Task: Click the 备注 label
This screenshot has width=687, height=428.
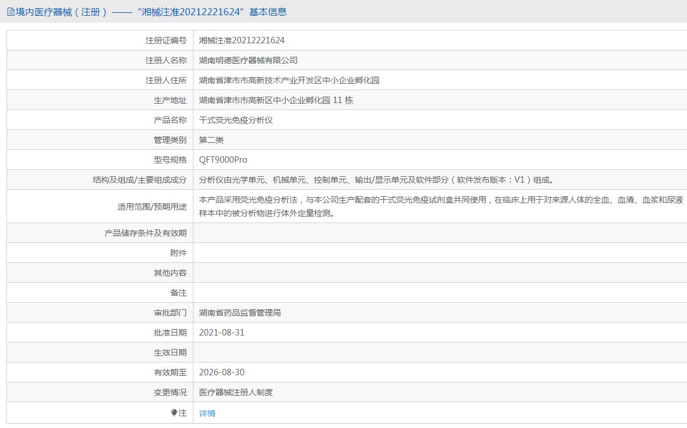Action: (x=178, y=293)
